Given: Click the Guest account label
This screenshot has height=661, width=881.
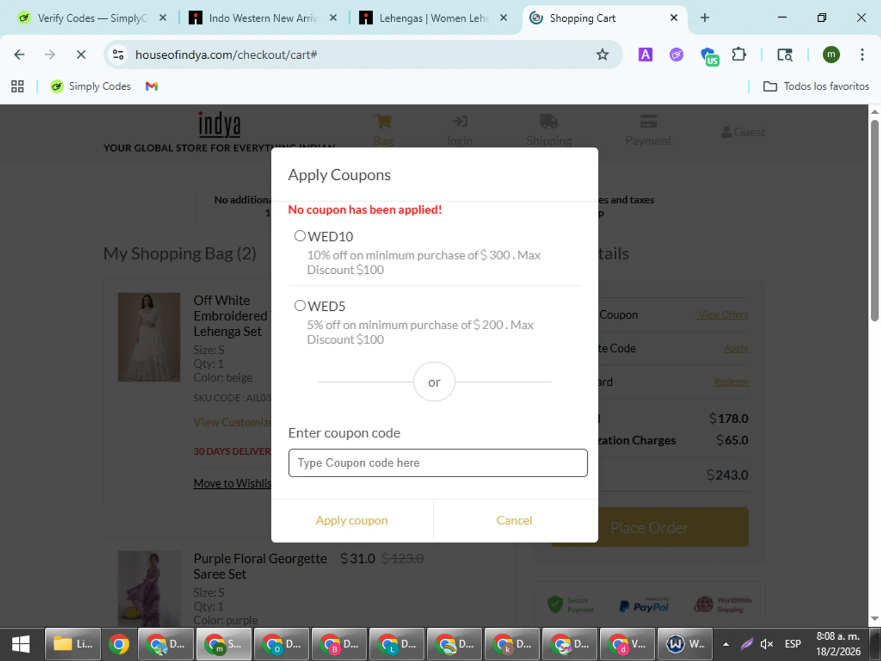Looking at the screenshot, I should click(743, 132).
